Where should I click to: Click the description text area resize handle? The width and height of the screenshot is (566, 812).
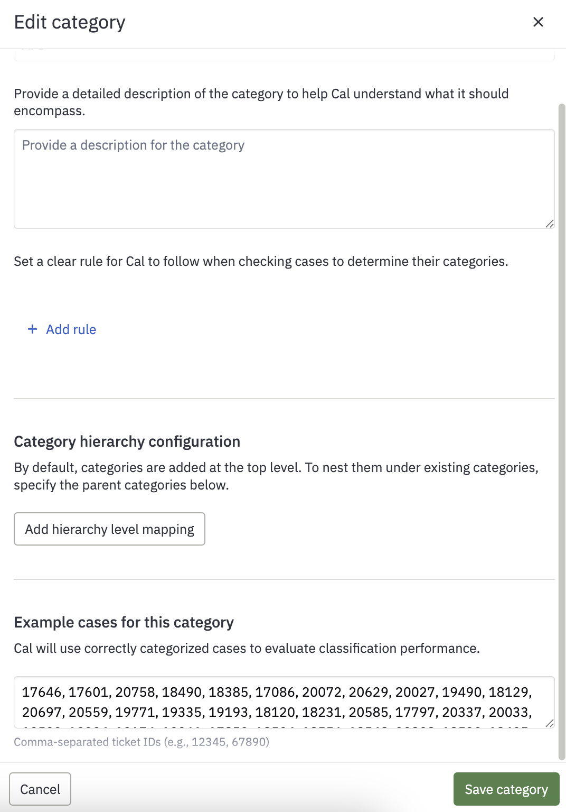(x=550, y=224)
